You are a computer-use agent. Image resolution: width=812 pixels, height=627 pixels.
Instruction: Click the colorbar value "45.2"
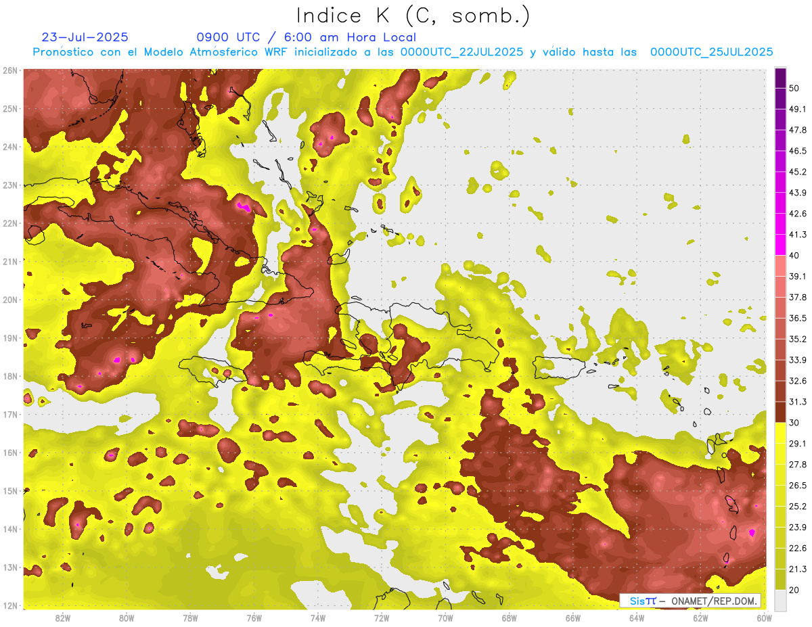pos(797,172)
